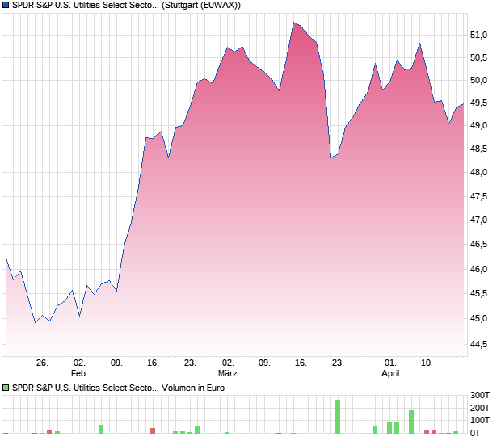Screen dimensions: 501x441
Task: Click the green volume bar near 09. Feb
Action: [101, 429]
